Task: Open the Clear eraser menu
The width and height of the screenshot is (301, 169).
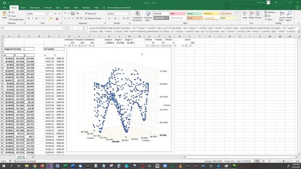Action: click(x=269, y=20)
